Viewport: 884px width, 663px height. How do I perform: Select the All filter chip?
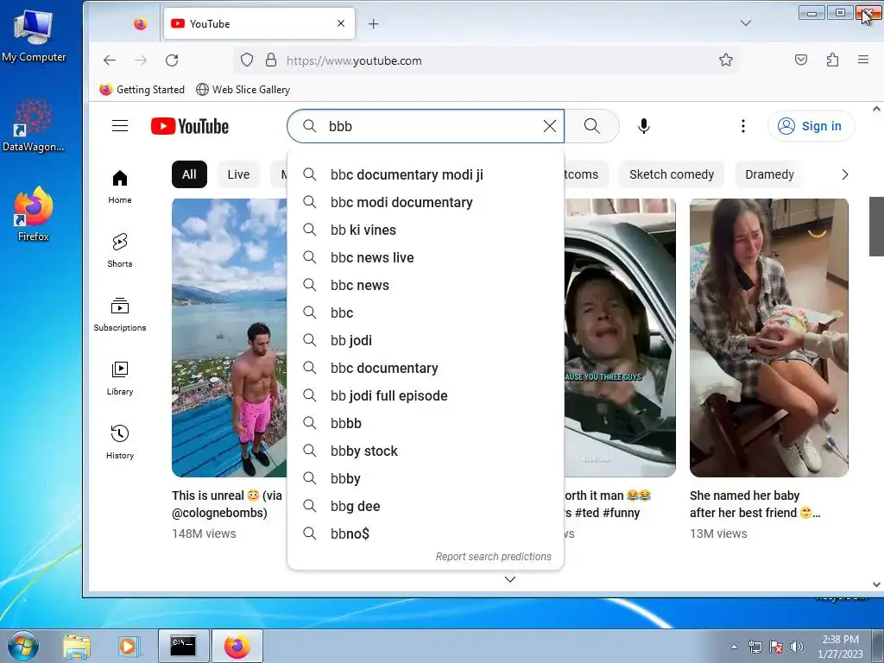coord(189,174)
